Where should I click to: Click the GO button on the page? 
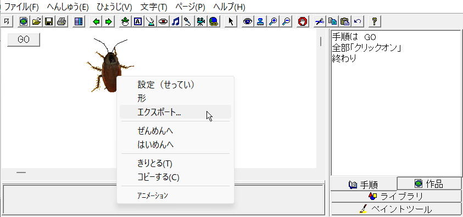pos(24,40)
